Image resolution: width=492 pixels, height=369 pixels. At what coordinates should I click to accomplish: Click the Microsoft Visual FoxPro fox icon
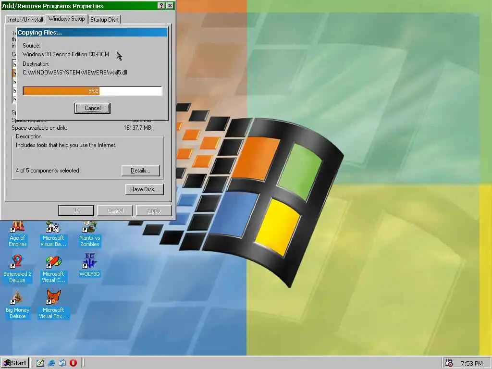(54, 297)
